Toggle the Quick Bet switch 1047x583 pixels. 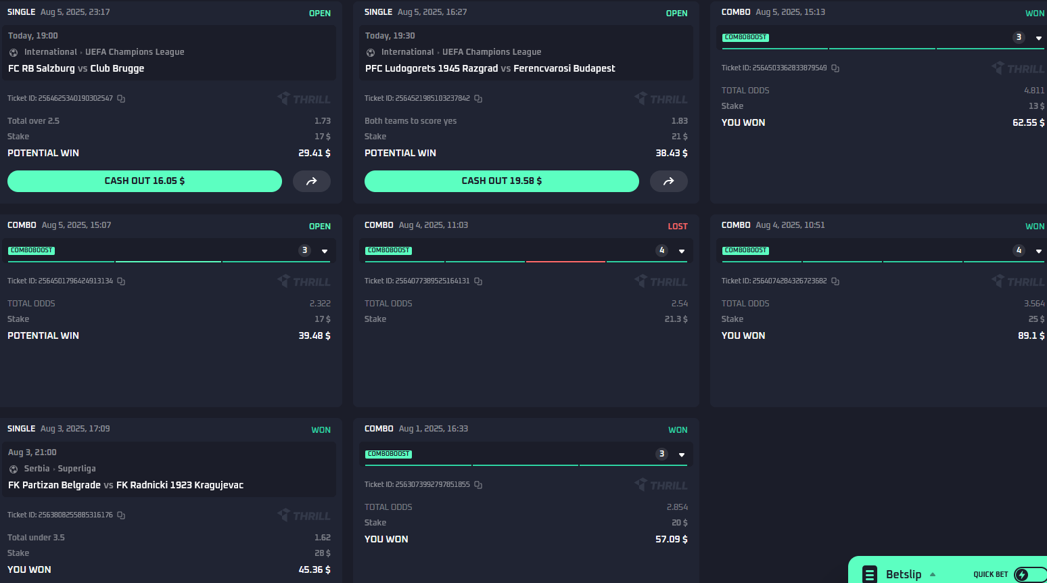click(x=1030, y=575)
